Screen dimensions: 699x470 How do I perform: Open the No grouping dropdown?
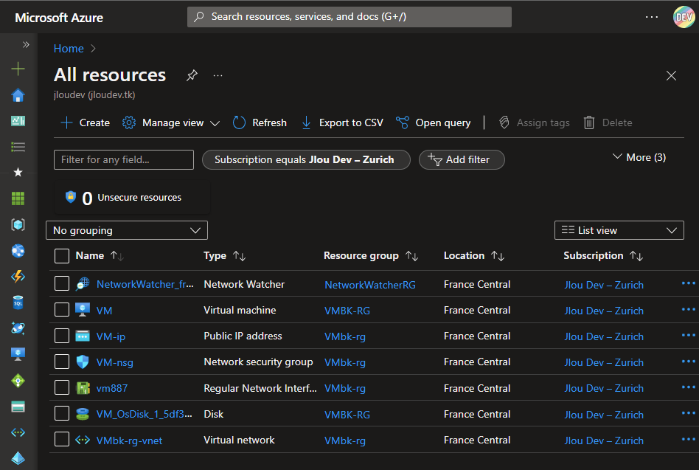127,230
